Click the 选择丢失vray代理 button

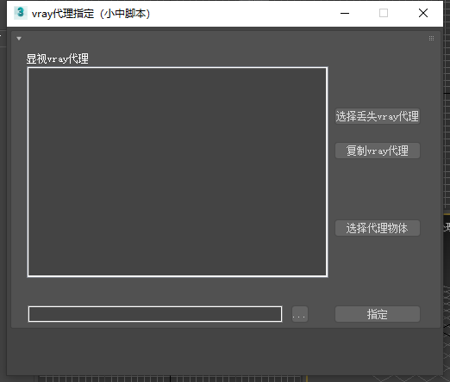click(378, 116)
